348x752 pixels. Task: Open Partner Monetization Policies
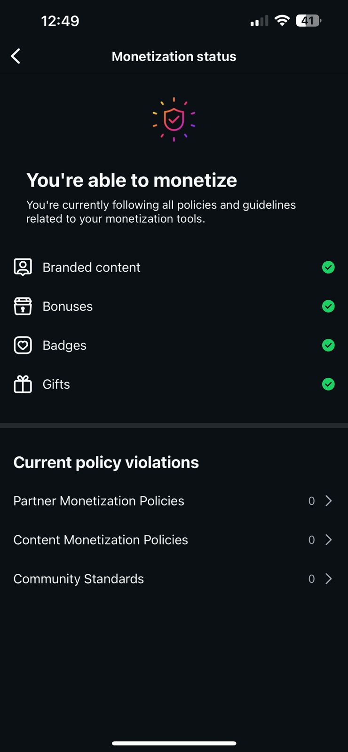pyautogui.click(x=99, y=501)
